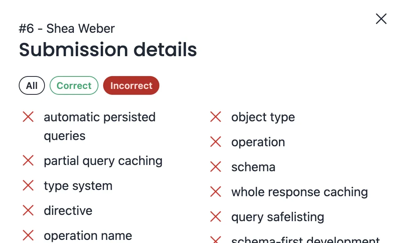This screenshot has width=400, height=243.
Task: Click the directive answer text
Action: click(68, 211)
